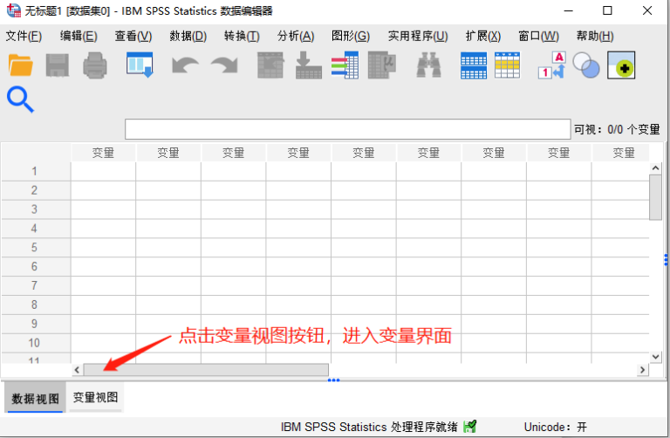Recall recently used dialogs icon
The image size is (670, 438).
(x=140, y=65)
